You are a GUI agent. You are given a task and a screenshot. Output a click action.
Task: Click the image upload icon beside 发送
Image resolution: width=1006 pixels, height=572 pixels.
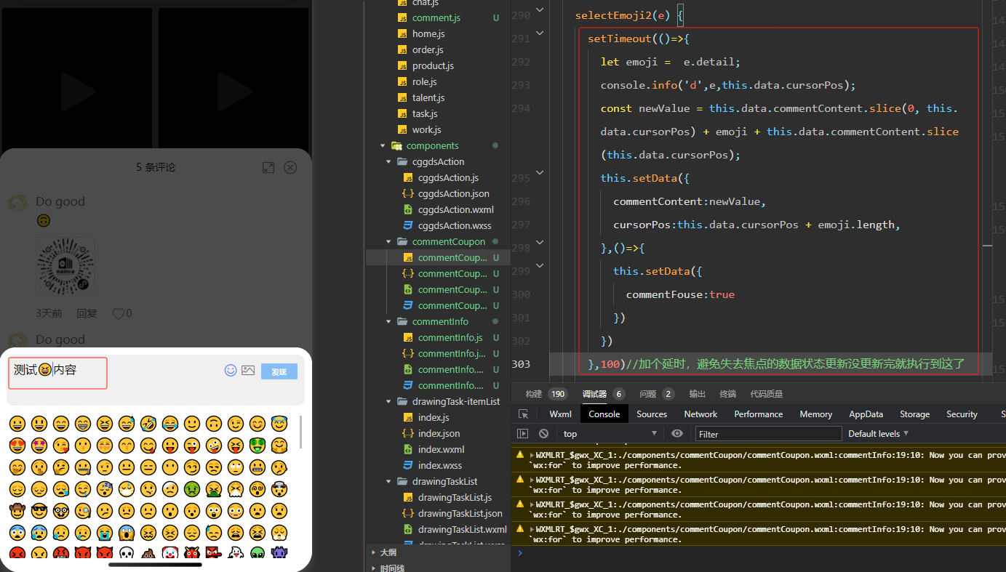(x=248, y=370)
